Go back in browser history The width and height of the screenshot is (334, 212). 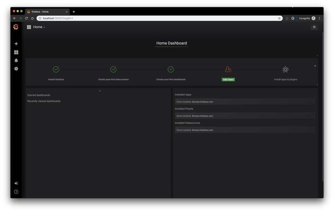(14, 18)
